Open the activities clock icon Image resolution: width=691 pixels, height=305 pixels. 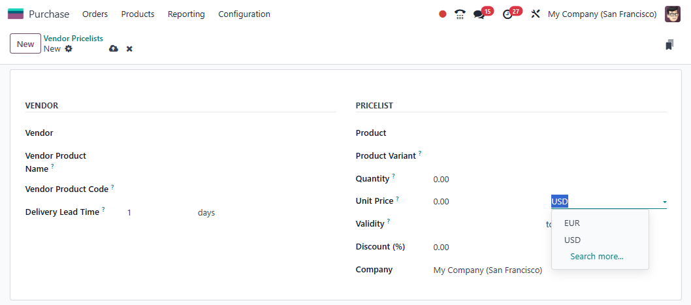click(507, 14)
